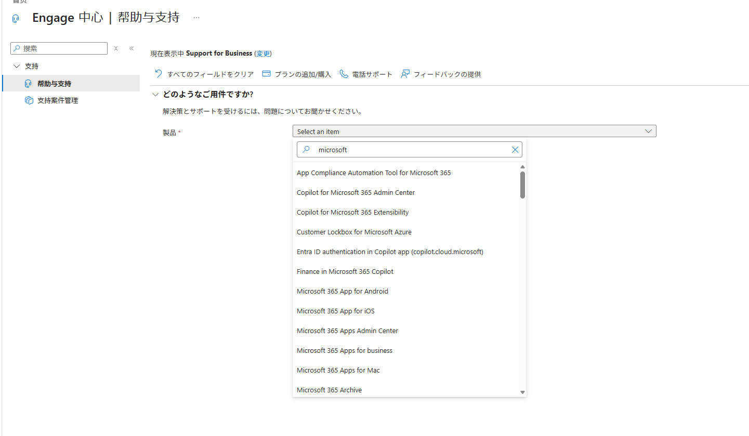Select Finance in Microsoft 365 Copilot
The image size is (749, 436).
[x=406, y=272]
